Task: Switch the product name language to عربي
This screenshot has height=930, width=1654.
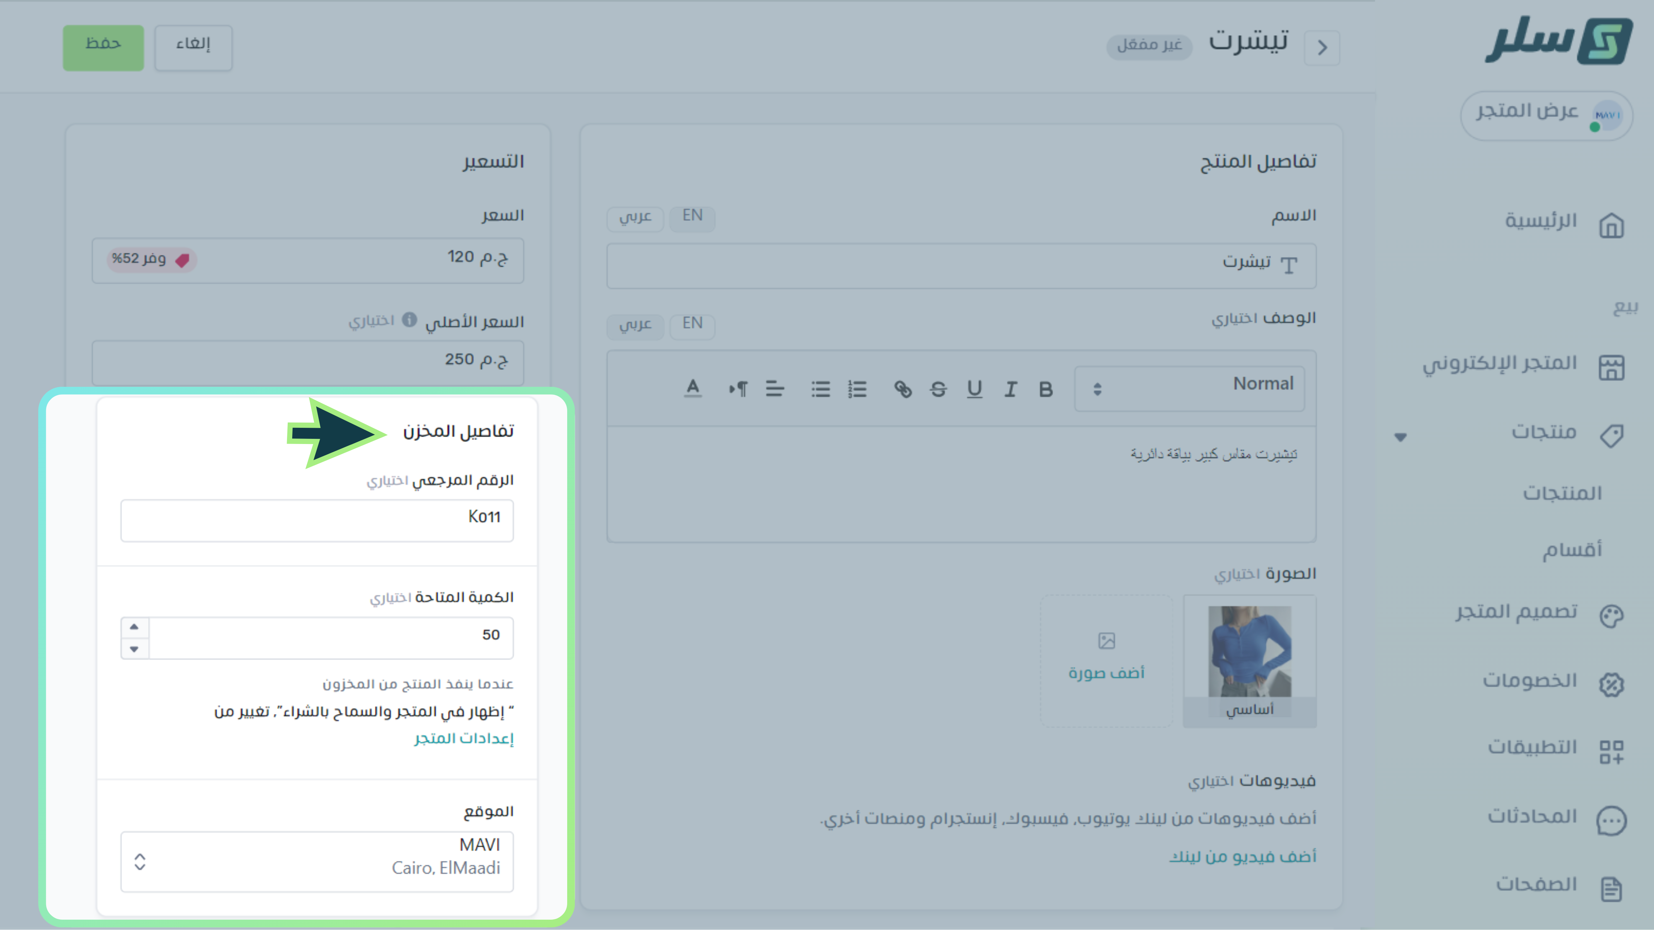Action: coord(635,217)
